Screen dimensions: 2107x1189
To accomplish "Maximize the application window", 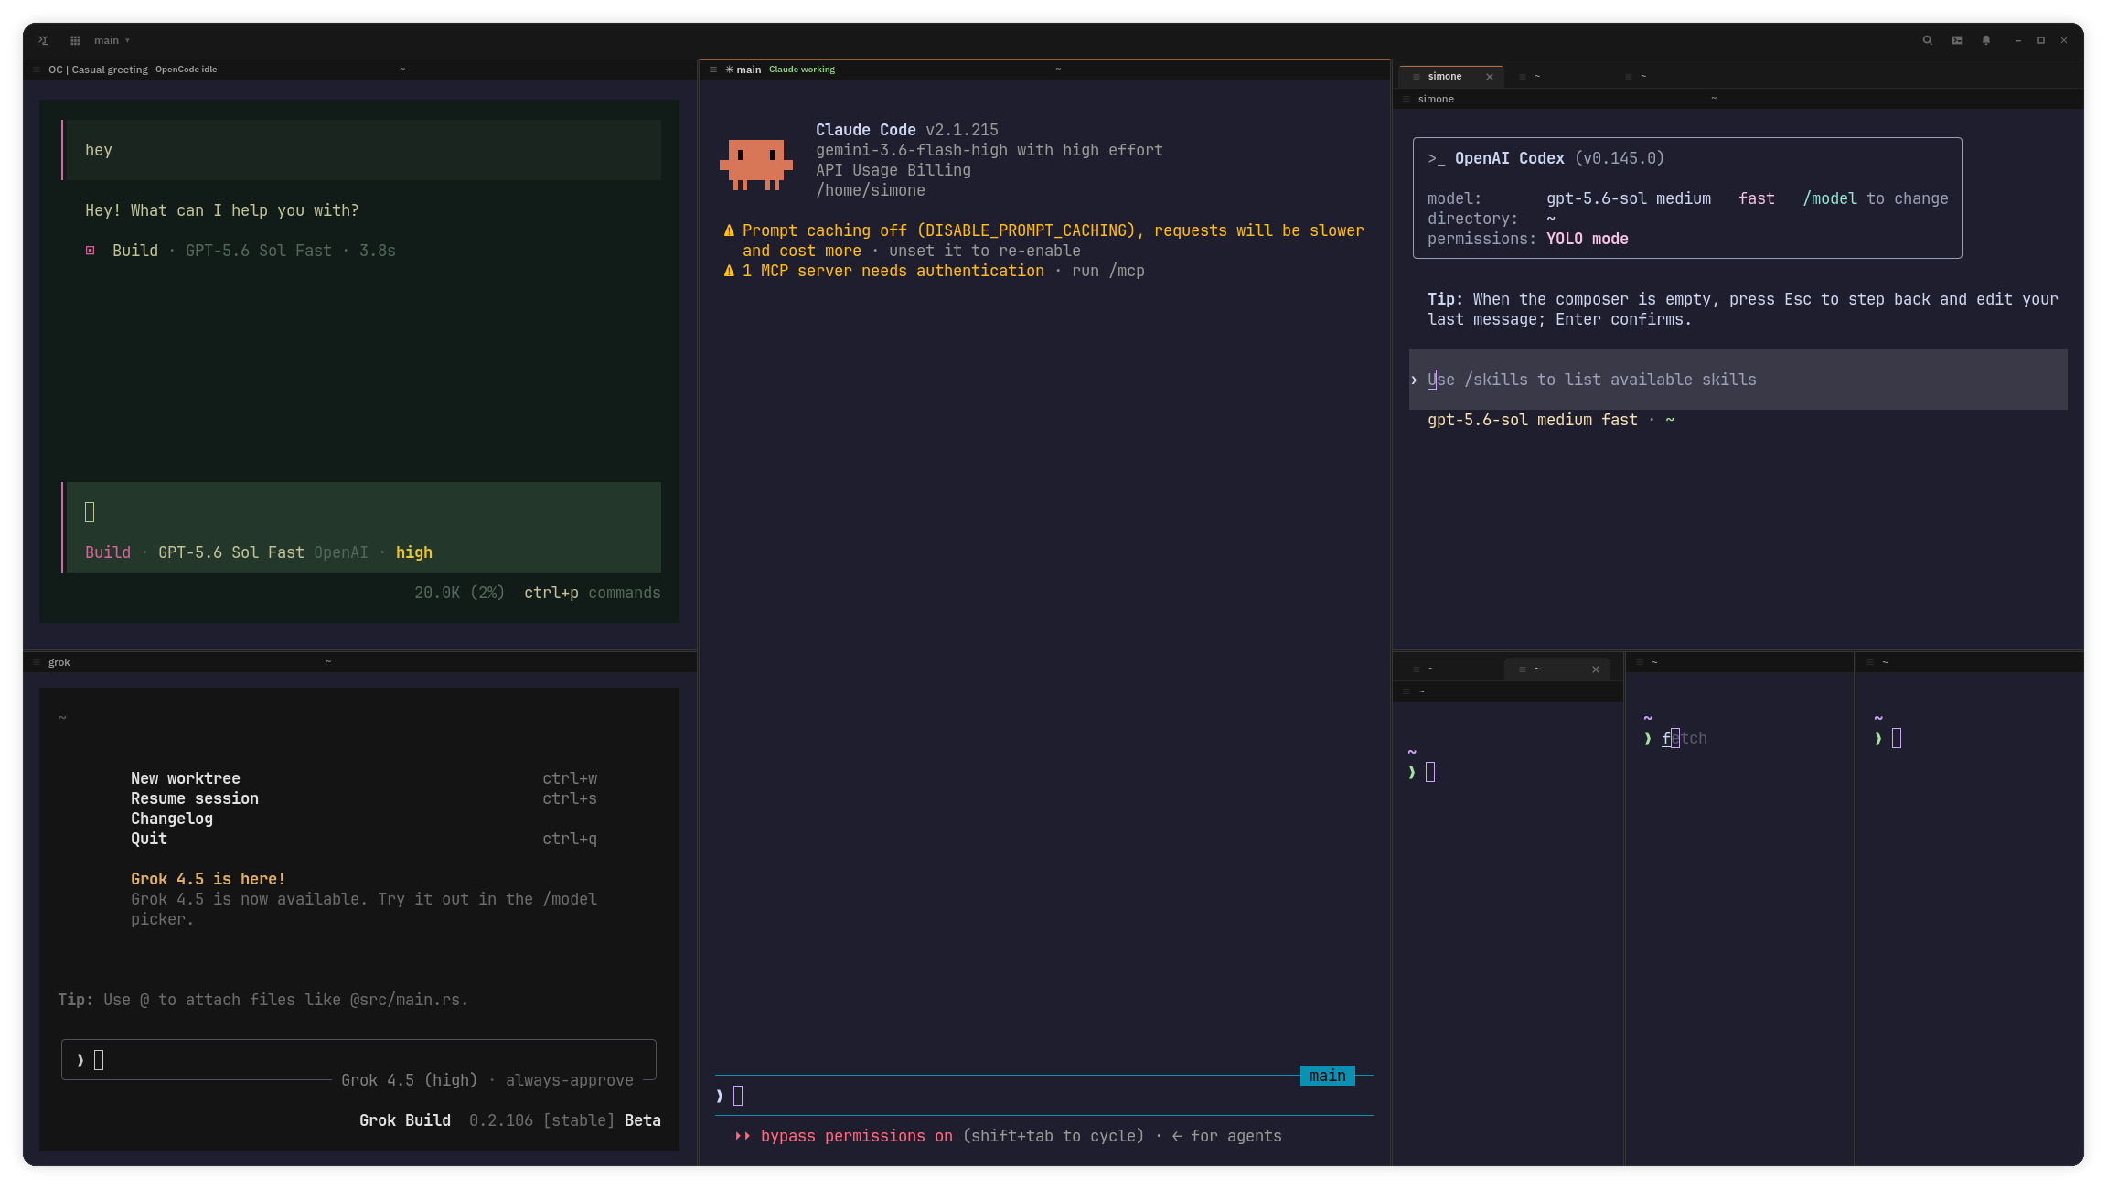I will [x=2040, y=40].
